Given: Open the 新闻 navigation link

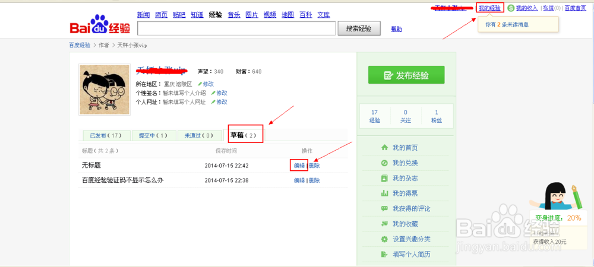Looking at the screenshot, I should [x=144, y=15].
